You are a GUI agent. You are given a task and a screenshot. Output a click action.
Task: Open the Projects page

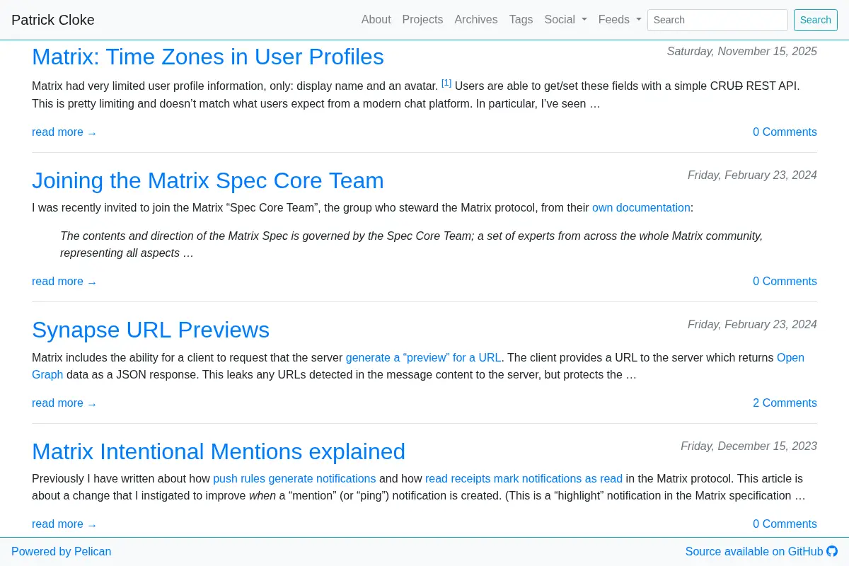pyautogui.click(x=422, y=20)
